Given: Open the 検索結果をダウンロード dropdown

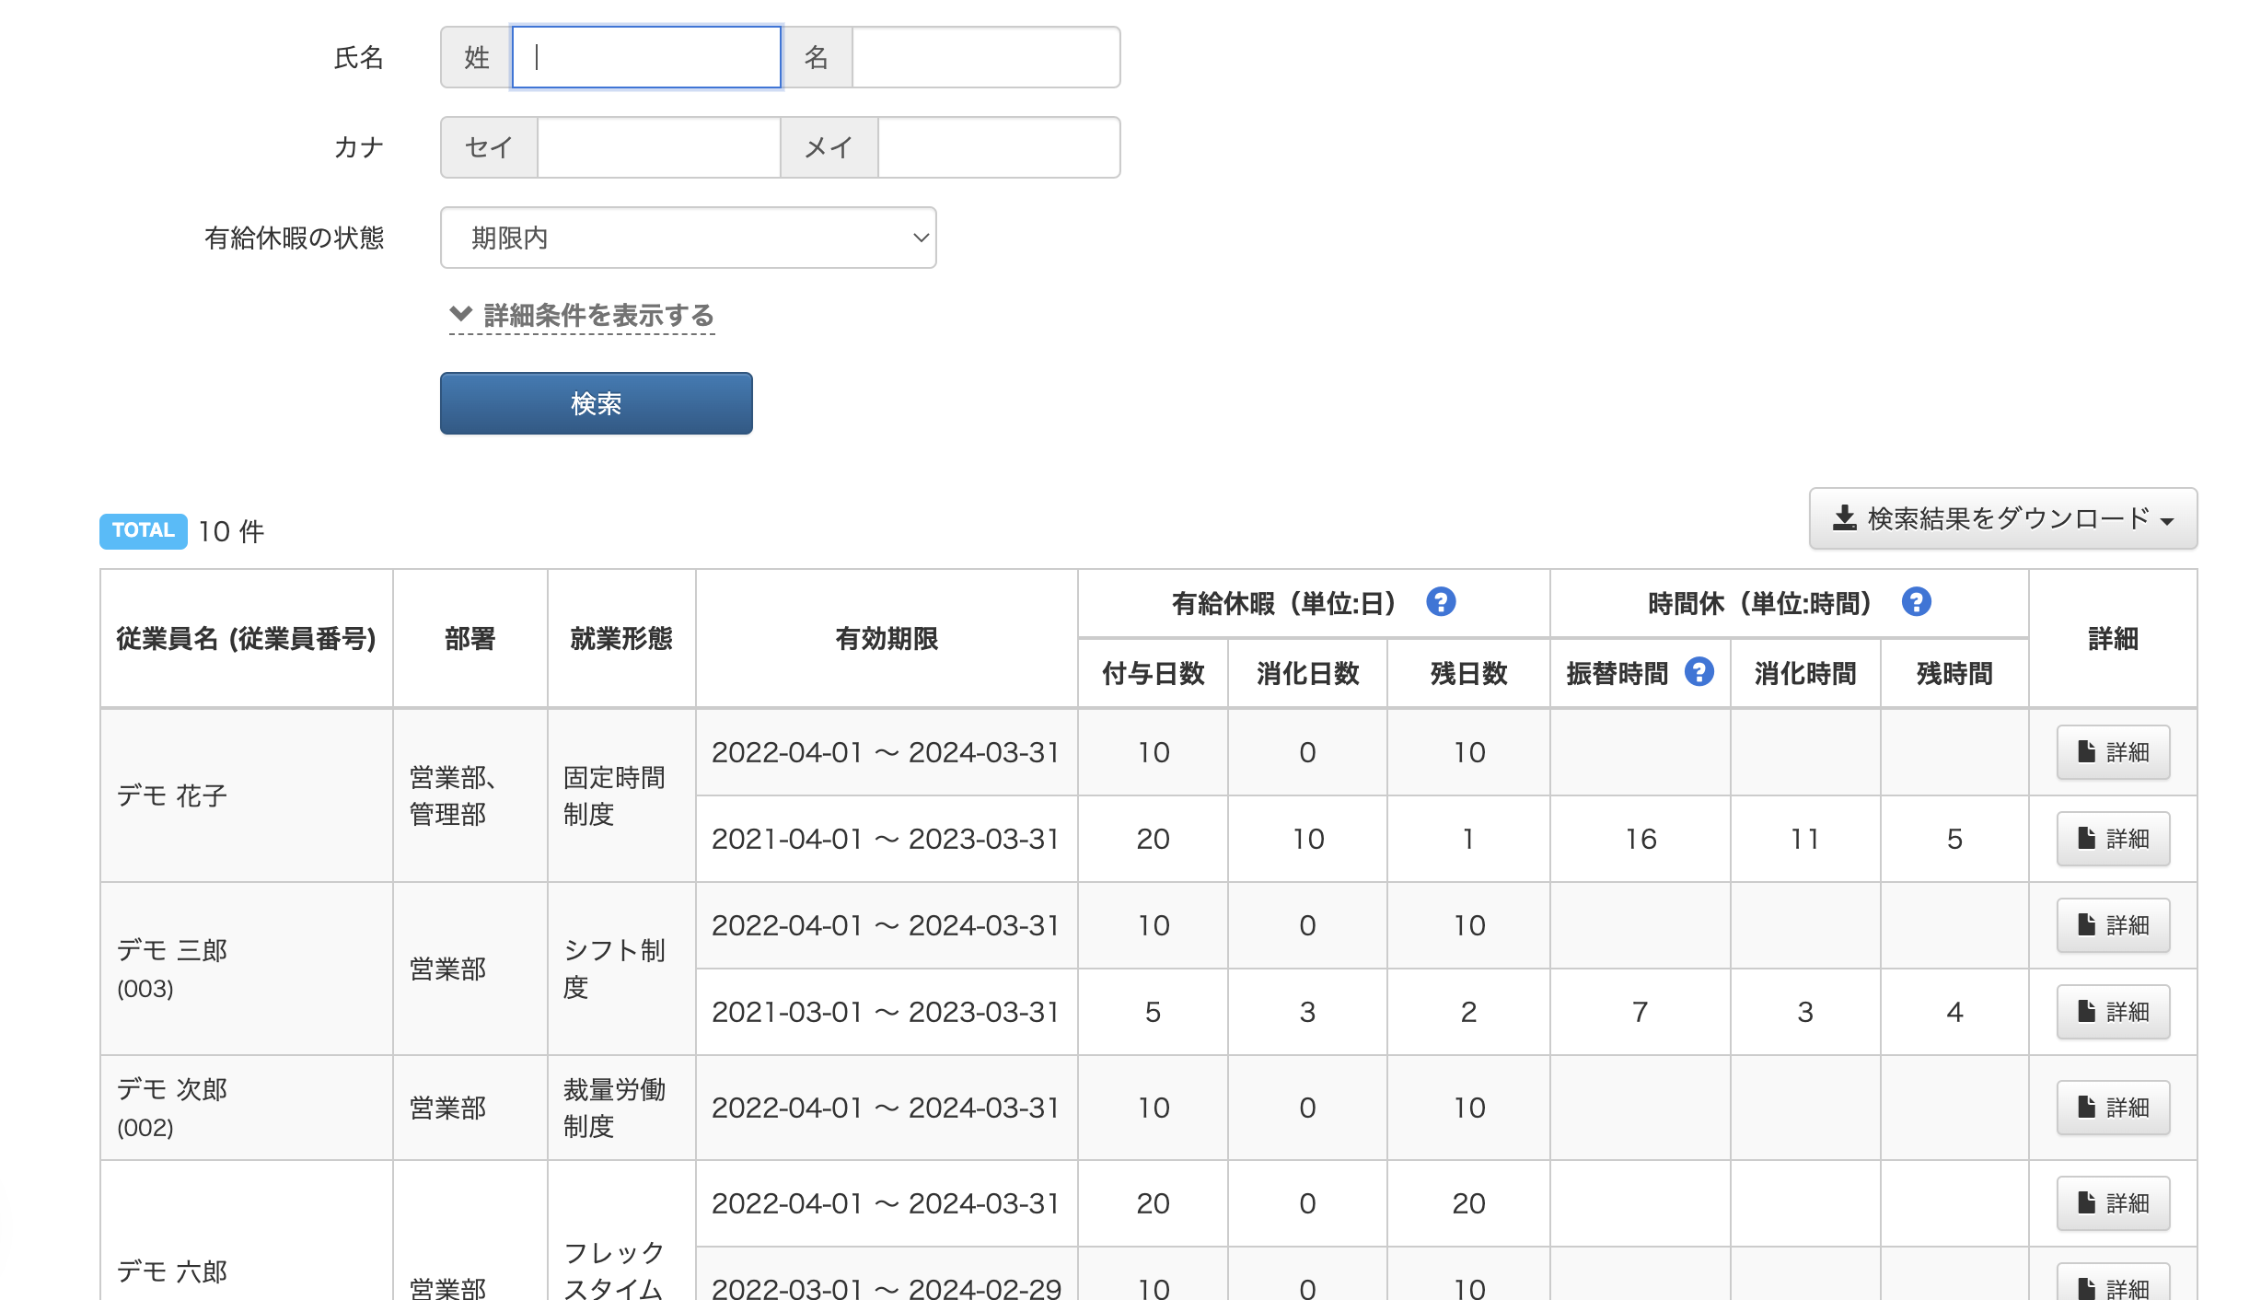Looking at the screenshot, I should (2003, 518).
